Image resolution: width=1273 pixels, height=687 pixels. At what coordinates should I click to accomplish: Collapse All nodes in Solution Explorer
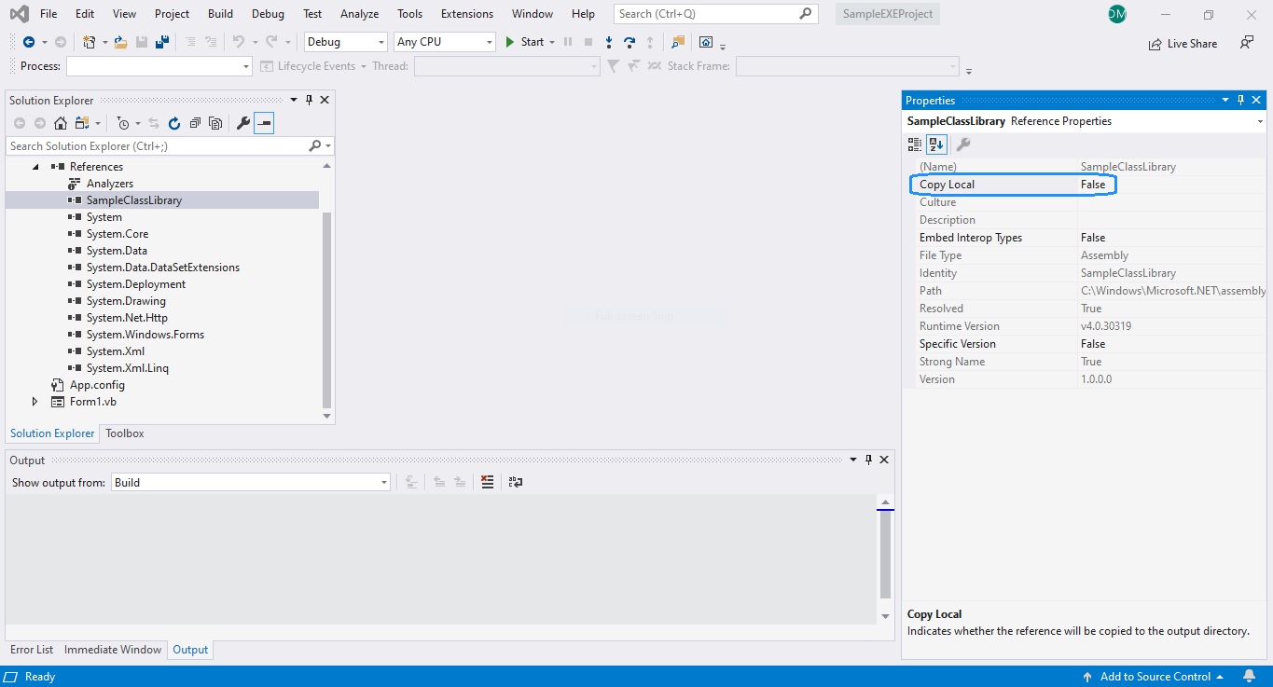(x=194, y=122)
